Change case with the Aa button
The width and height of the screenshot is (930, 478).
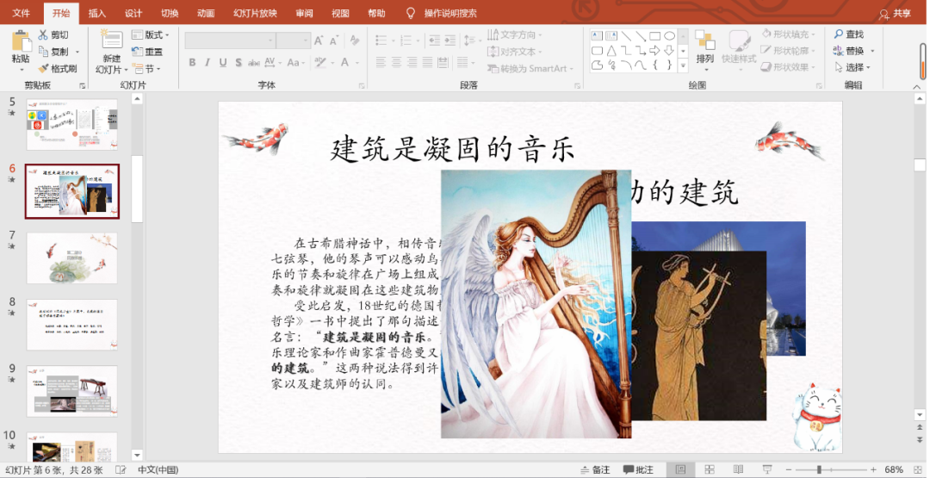click(296, 62)
